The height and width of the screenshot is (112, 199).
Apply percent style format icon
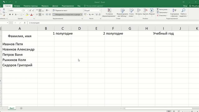[90, 15]
